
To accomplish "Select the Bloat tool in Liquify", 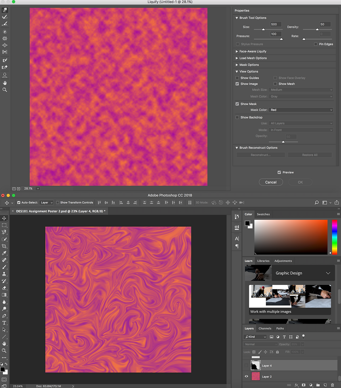I will click(5, 45).
